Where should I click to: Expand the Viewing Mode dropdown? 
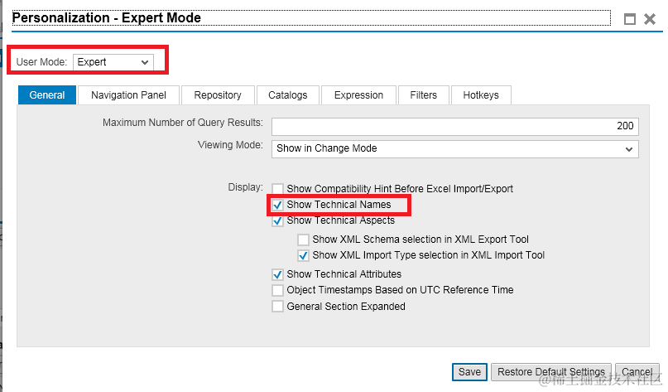(x=455, y=149)
